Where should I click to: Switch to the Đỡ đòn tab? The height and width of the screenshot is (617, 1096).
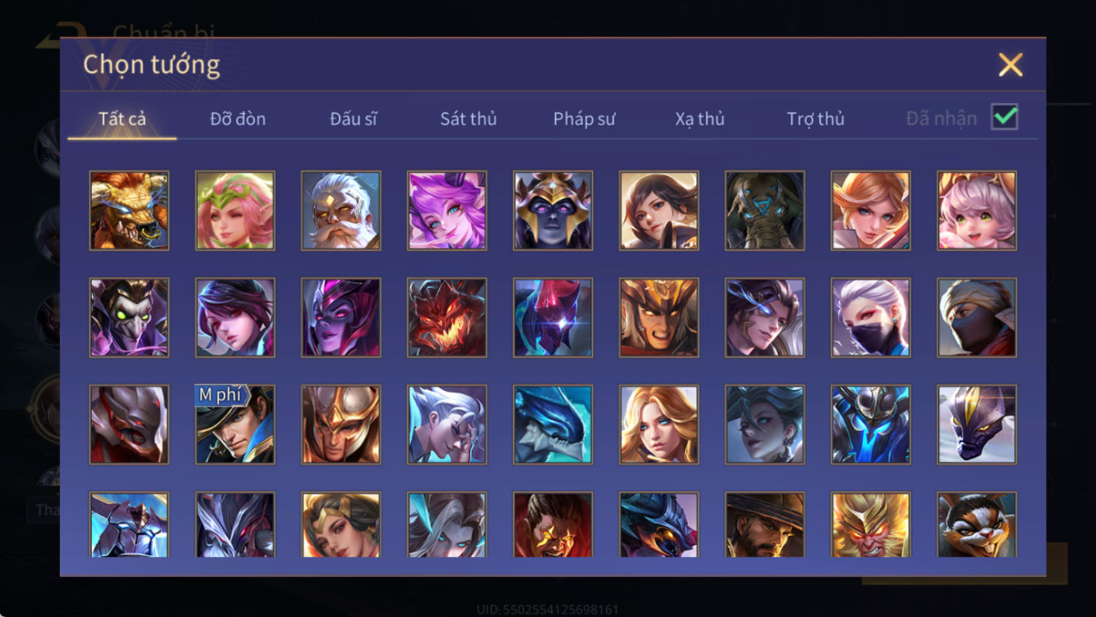pos(238,118)
